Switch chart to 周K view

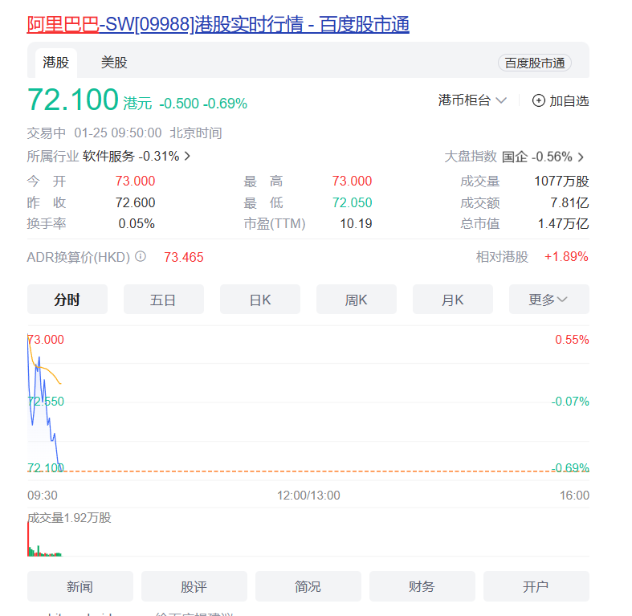pyautogui.click(x=356, y=300)
